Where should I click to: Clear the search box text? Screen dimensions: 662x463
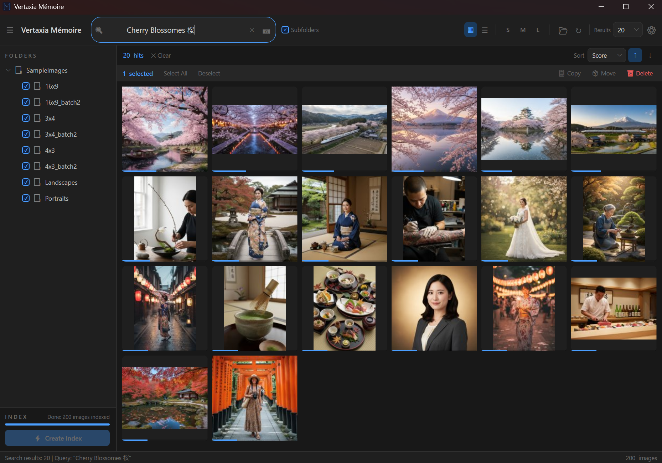pyautogui.click(x=252, y=30)
